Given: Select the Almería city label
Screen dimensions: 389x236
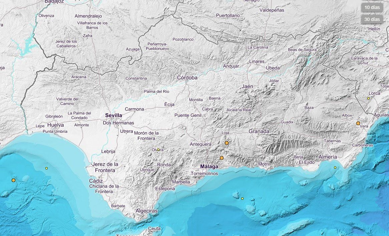Looking at the screenshot, I should 328,157.
